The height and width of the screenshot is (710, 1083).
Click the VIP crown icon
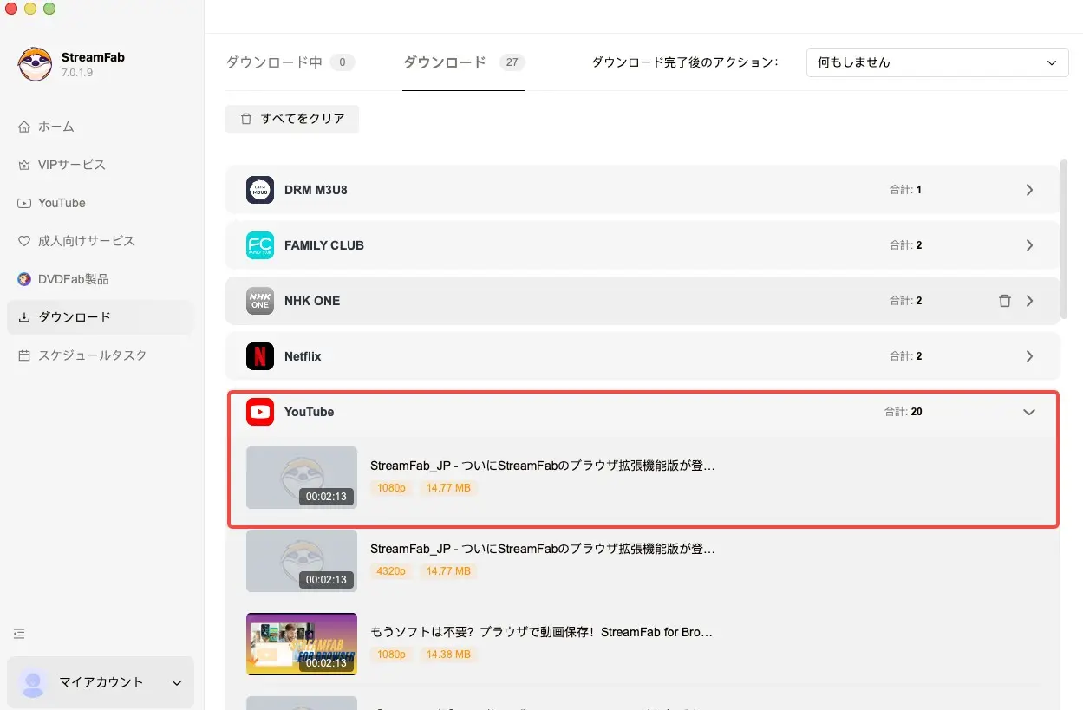pyautogui.click(x=24, y=165)
